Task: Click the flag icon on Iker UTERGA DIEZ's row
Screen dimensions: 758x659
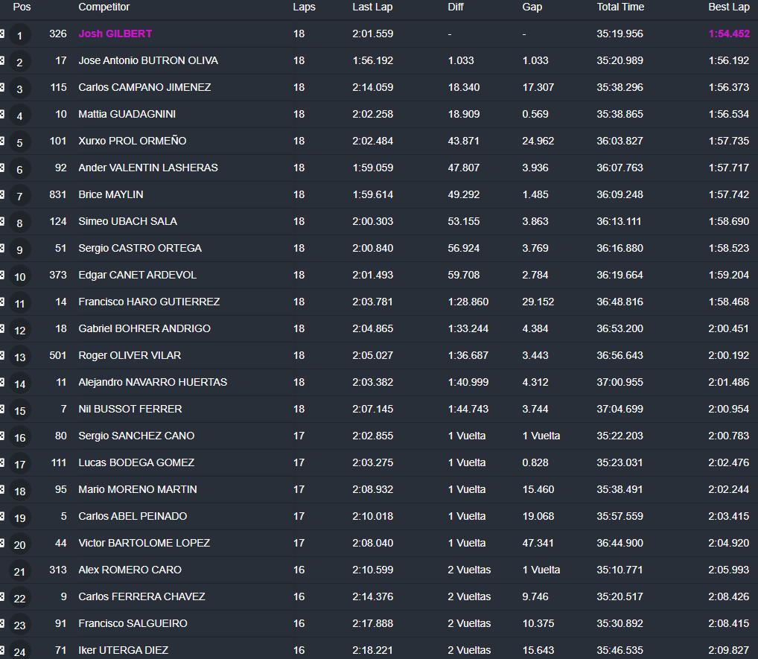Action: tap(2, 650)
